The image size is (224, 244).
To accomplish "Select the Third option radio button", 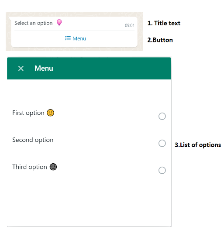I will 162,170.
